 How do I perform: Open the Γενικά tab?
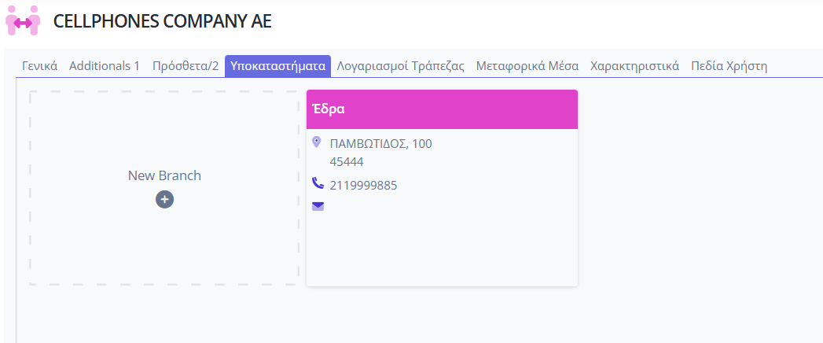(40, 66)
